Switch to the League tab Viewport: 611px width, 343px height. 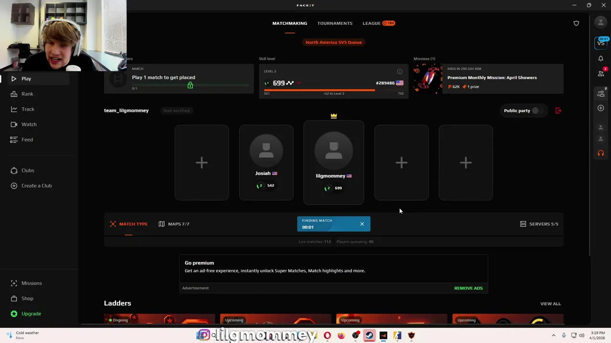coord(379,23)
